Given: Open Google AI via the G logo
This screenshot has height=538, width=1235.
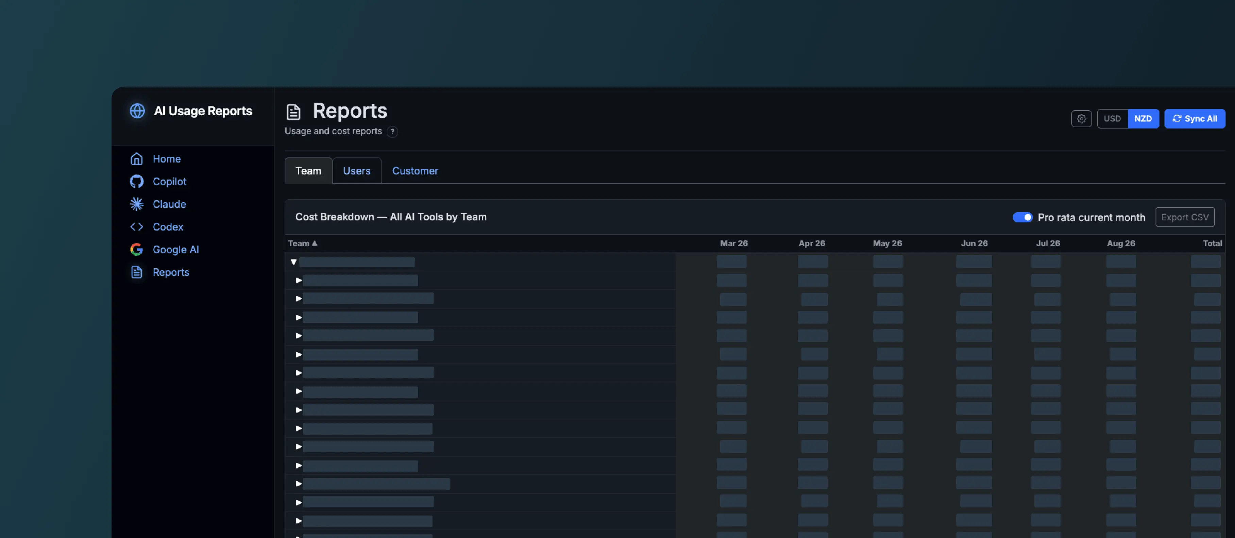Looking at the screenshot, I should pyautogui.click(x=137, y=249).
